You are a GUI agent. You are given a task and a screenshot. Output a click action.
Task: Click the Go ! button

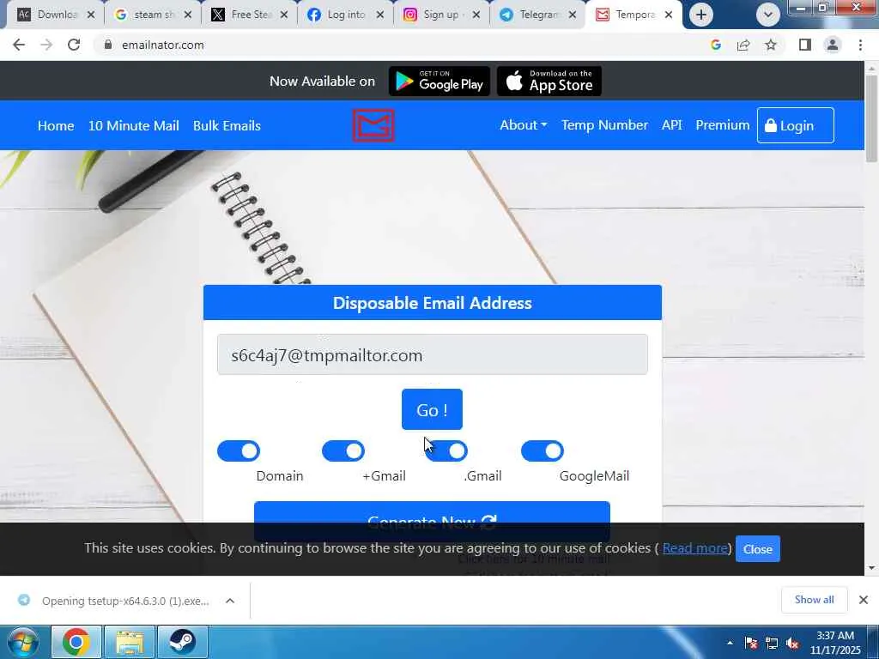pos(432,409)
